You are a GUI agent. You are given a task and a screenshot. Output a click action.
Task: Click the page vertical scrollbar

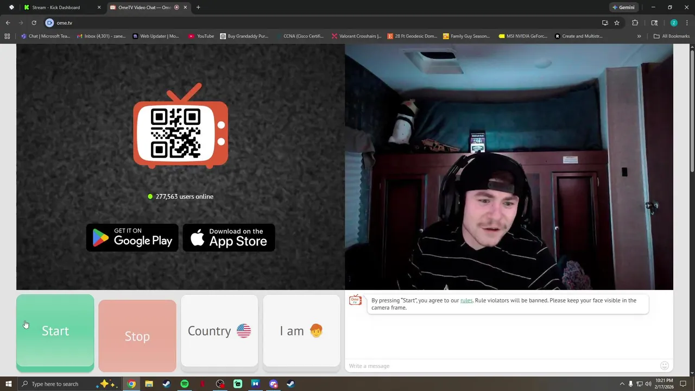(x=692, y=111)
